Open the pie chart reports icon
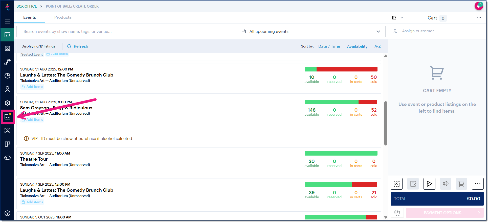Image resolution: width=489 pixels, height=223 pixels. click(x=7, y=76)
